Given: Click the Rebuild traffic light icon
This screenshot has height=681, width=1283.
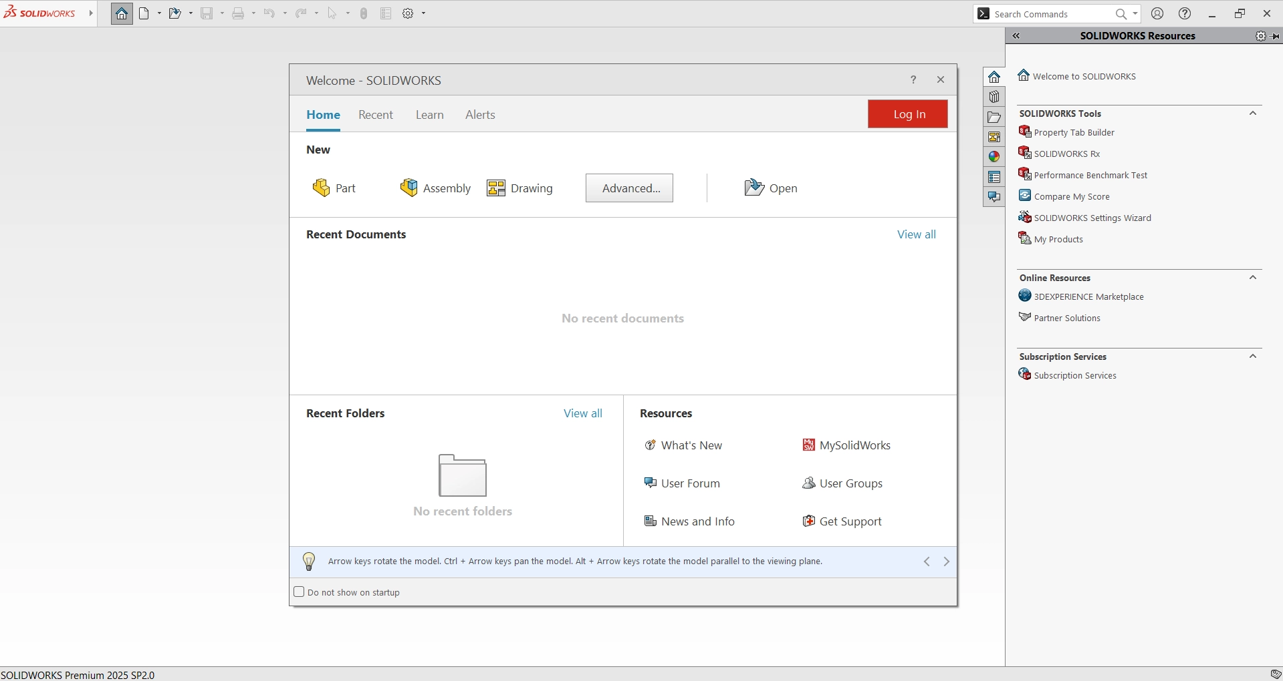Looking at the screenshot, I should point(364,13).
